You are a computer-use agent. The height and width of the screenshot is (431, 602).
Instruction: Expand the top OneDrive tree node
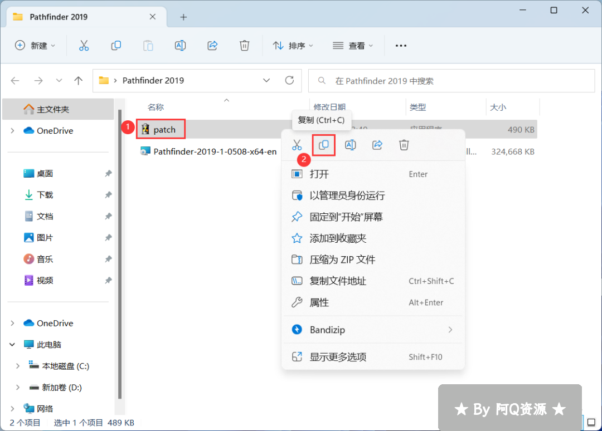click(x=13, y=131)
